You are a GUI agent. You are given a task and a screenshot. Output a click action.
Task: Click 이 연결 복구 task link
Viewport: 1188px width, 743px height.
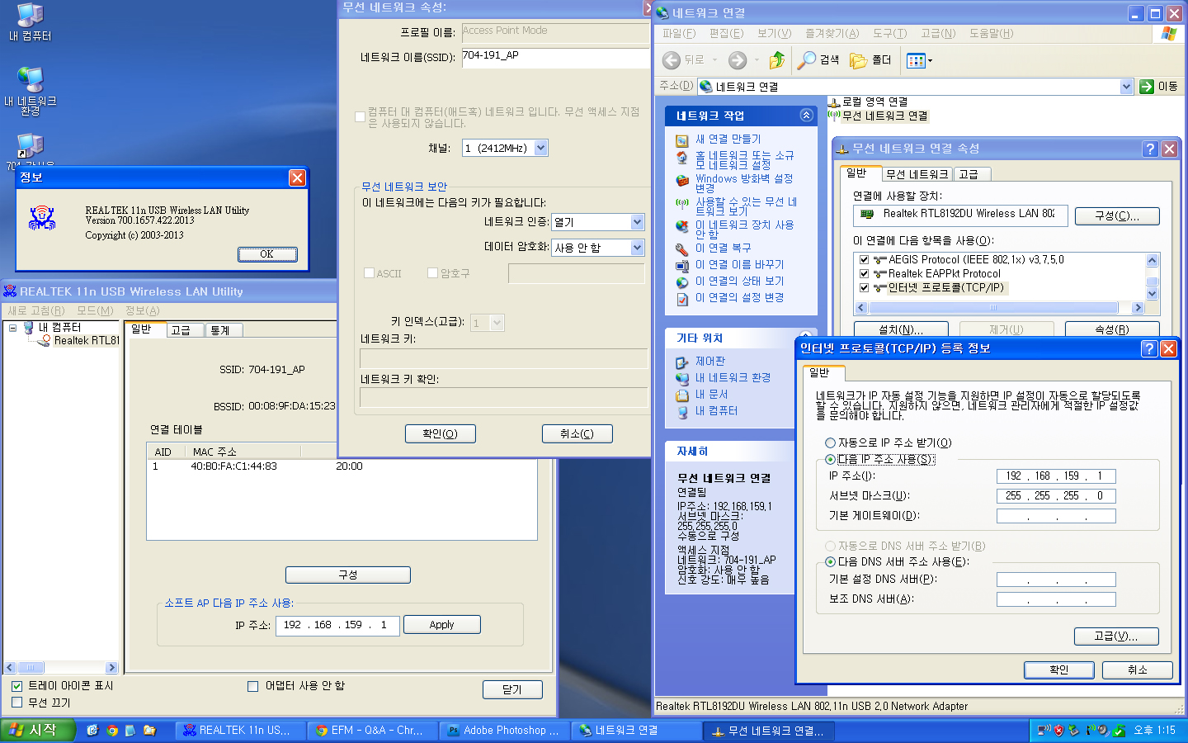click(x=723, y=248)
